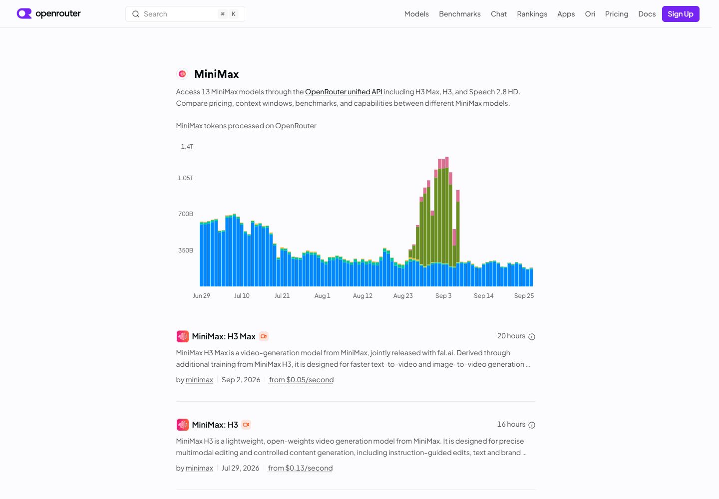Click the 350B y-axis label

[x=186, y=250]
